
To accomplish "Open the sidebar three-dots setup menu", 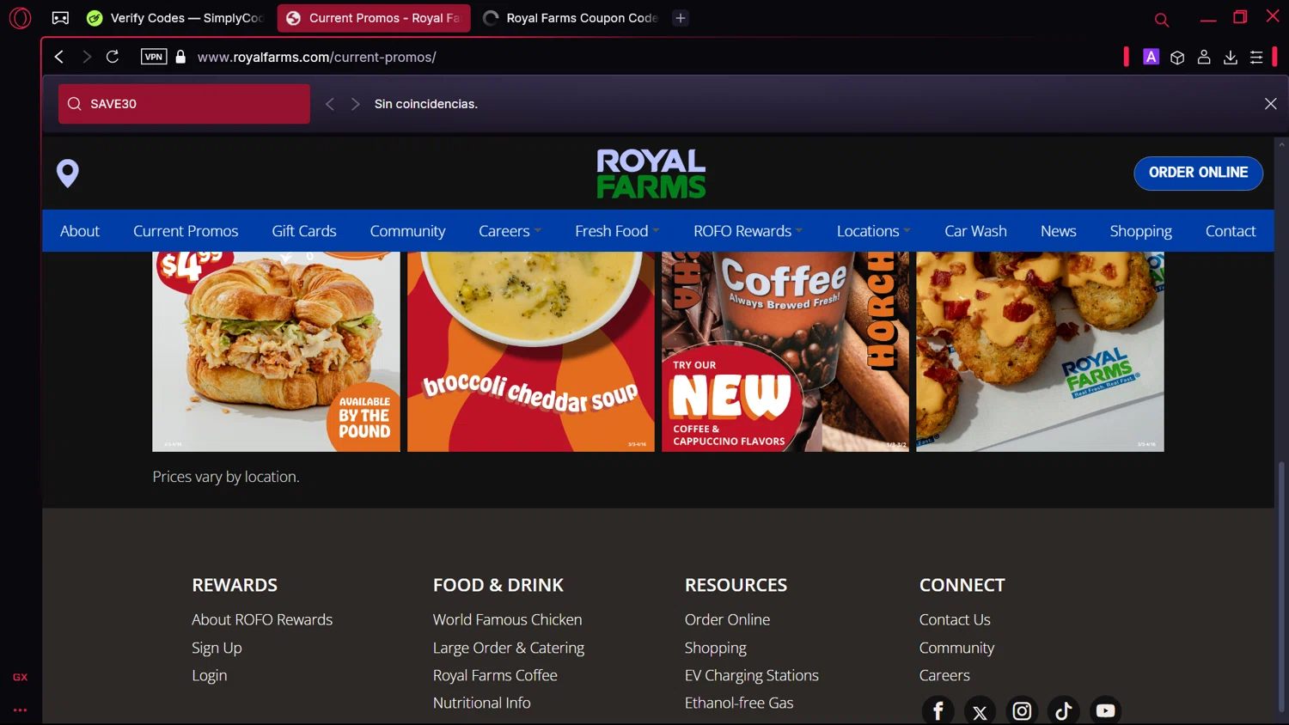I will [20, 710].
